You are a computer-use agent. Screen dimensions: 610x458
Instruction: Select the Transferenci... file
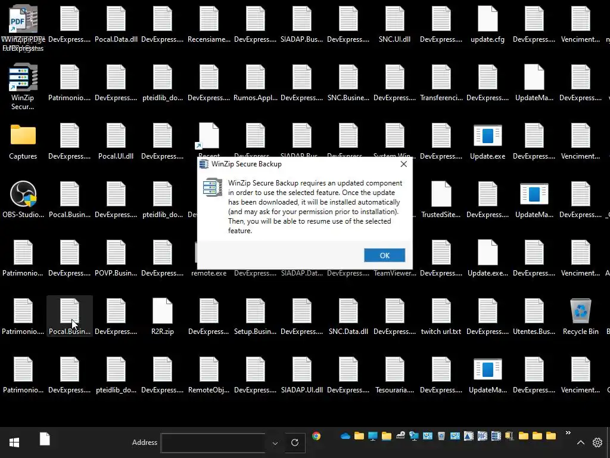(441, 83)
